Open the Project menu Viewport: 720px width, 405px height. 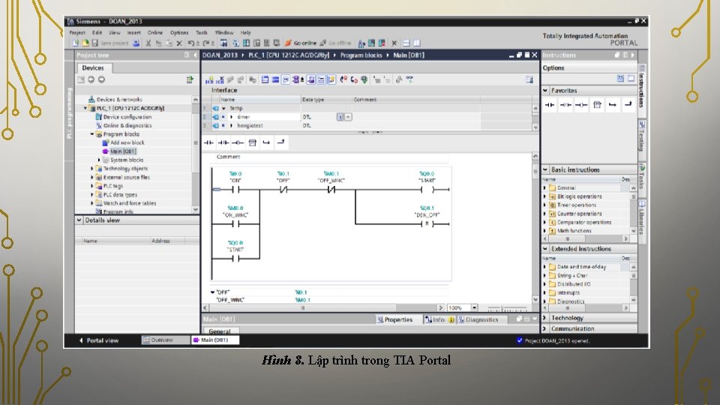tap(77, 32)
